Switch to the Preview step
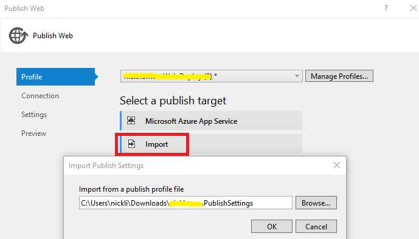This screenshot has height=239, width=419. click(33, 133)
